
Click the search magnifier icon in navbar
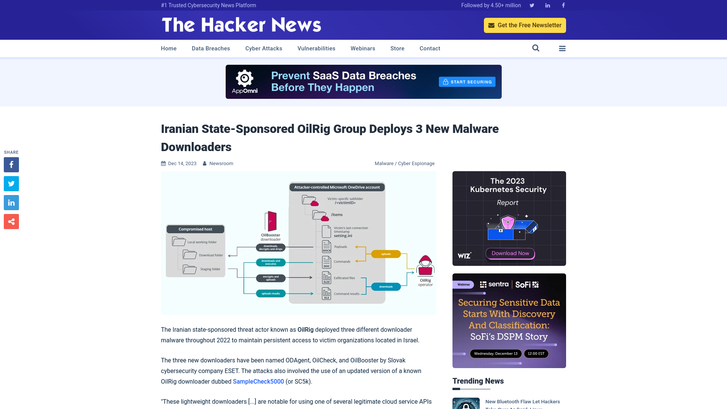536,48
